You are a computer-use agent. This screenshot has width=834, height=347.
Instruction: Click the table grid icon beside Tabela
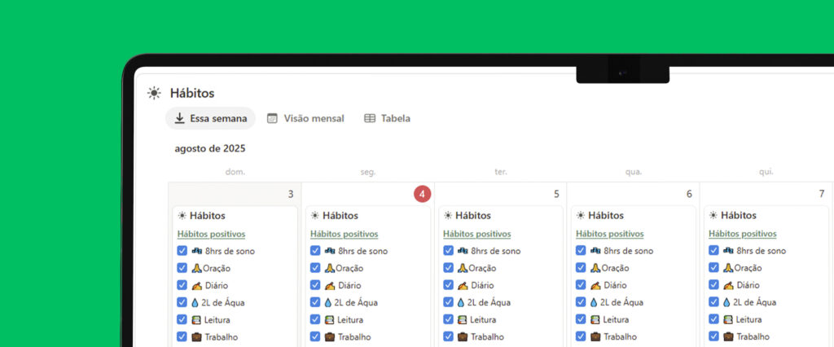(370, 118)
